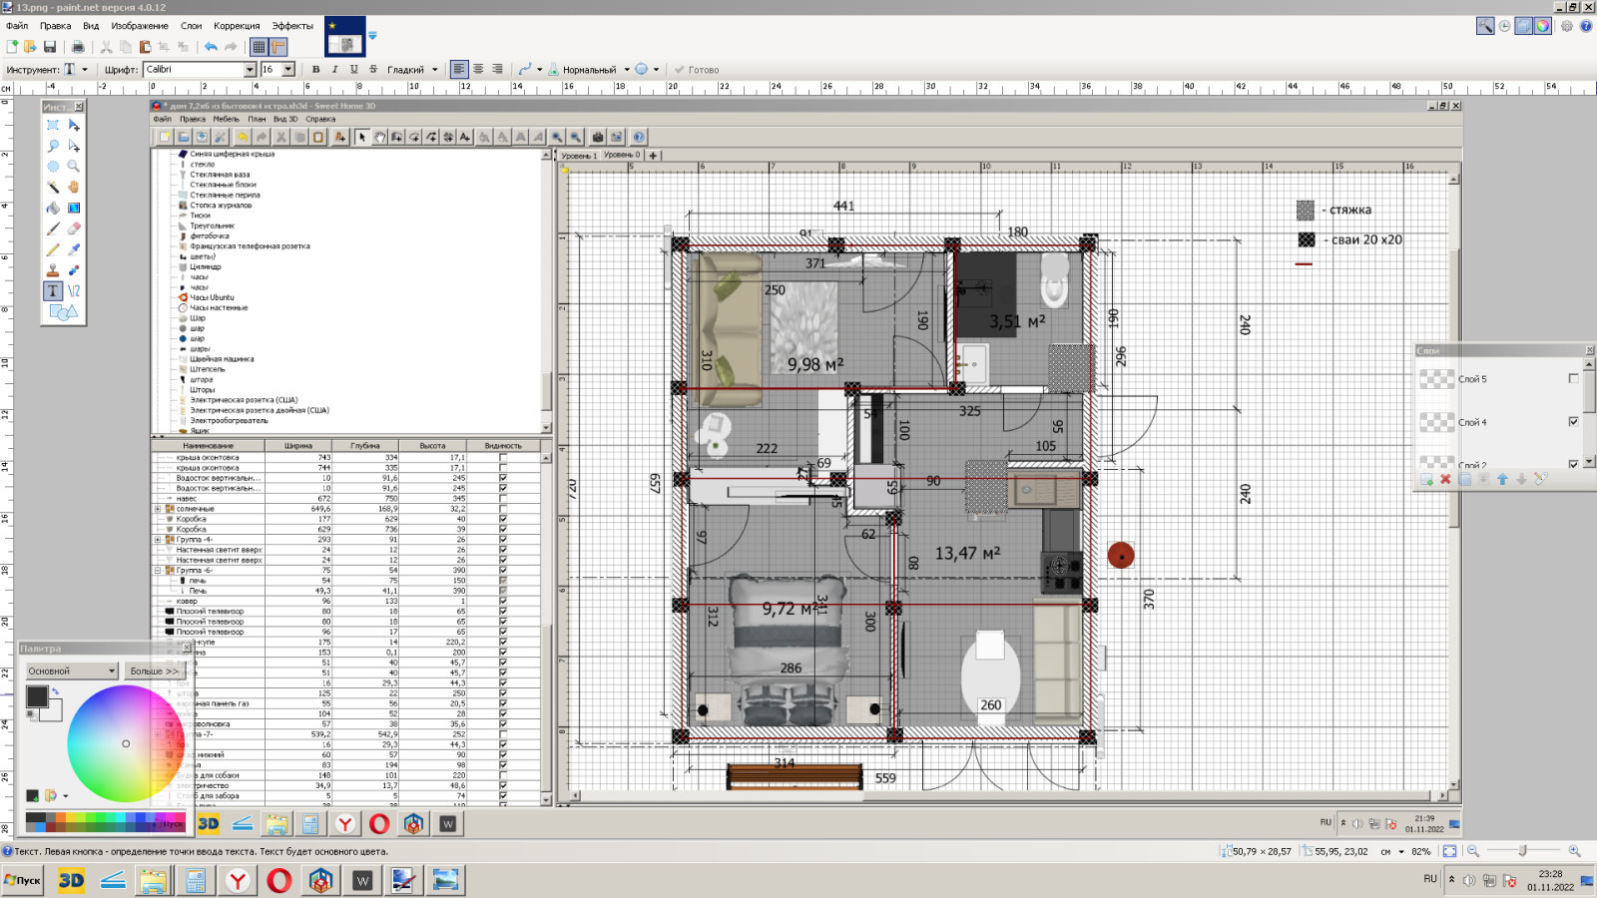This screenshot has width=1597, height=898.
Task: Choose the Color Picker eyedropper tool
Action: tap(74, 249)
